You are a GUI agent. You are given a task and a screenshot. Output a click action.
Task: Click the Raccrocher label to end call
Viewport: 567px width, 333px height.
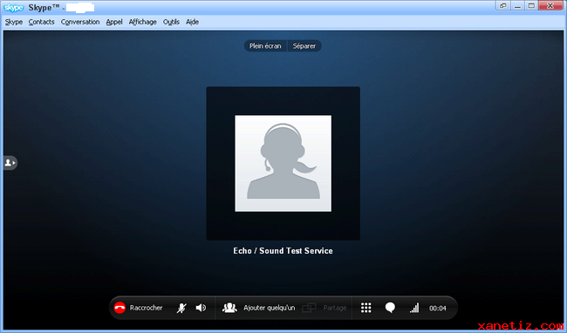click(146, 308)
